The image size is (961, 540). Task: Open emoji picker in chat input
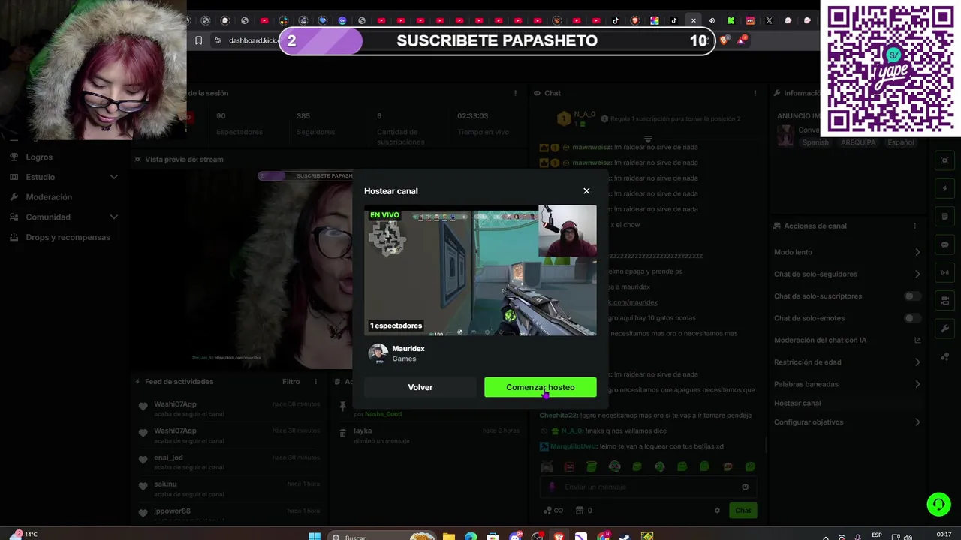745,487
